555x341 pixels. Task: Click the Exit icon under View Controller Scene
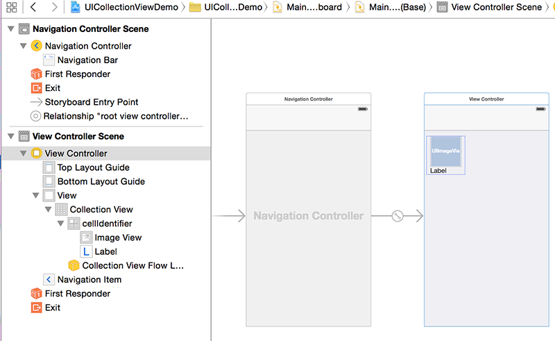click(36, 308)
